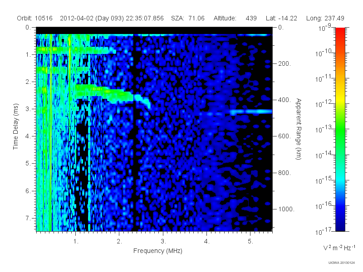363x272 pixels.
Task: Click the 'UIOWA 20130124' credit text
Action: pyautogui.click(x=342, y=262)
